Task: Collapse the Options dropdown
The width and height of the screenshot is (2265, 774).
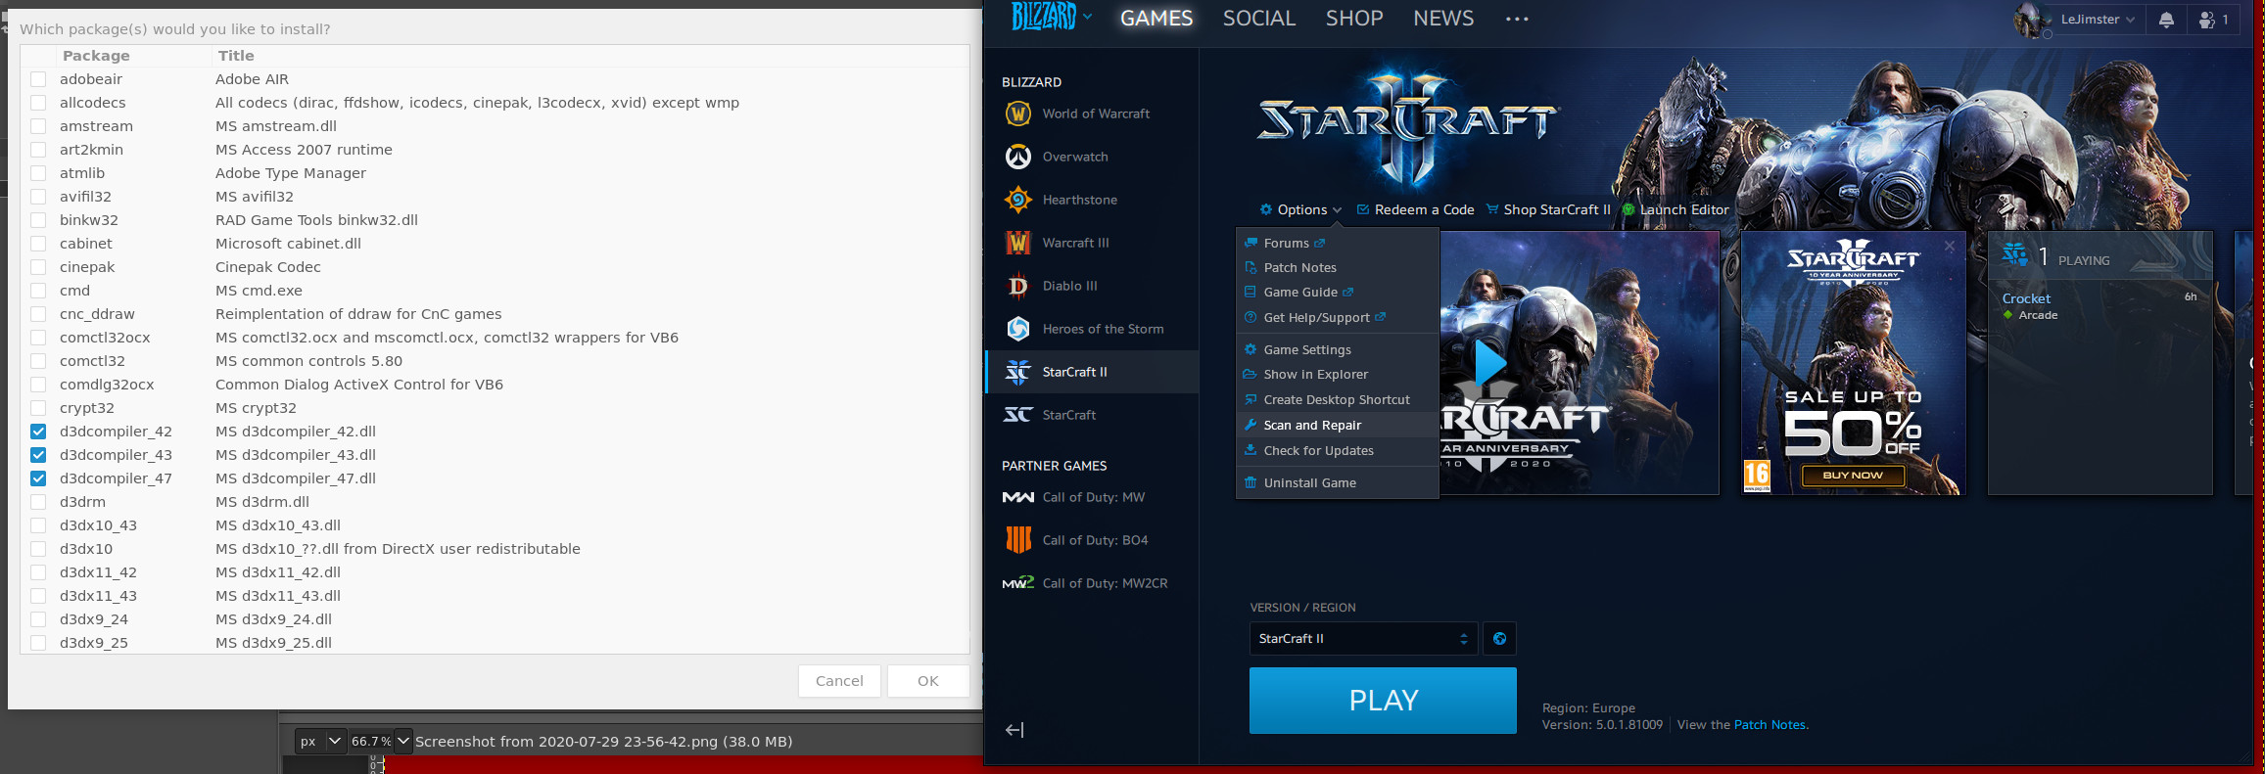Action: pyautogui.click(x=1300, y=209)
